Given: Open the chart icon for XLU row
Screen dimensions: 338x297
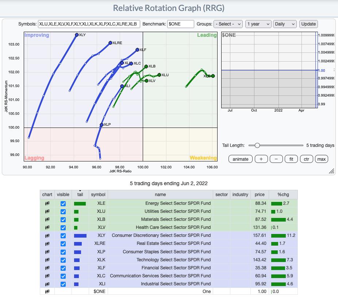Looking at the screenshot, I should click(x=47, y=212).
